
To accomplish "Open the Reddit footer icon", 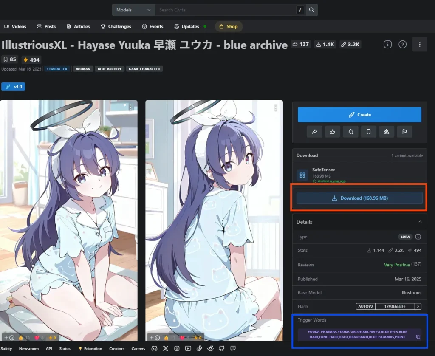I will [211, 348].
